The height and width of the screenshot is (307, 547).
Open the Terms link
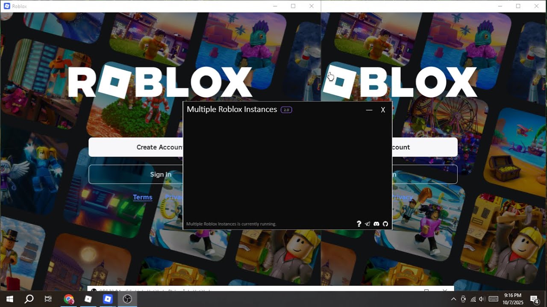pyautogui.click(x=143, y=197)
